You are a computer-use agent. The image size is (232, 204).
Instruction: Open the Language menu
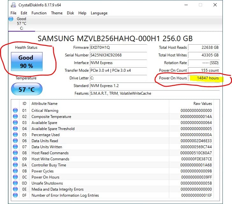[x=99, y=13]
